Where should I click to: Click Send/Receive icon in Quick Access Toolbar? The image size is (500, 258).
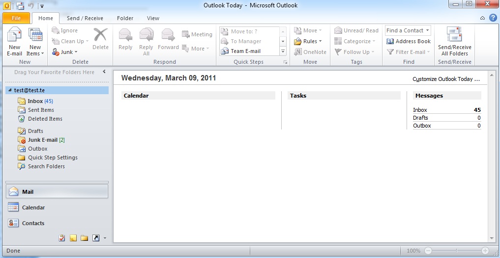pyautogui.click(x=20, y=5)
